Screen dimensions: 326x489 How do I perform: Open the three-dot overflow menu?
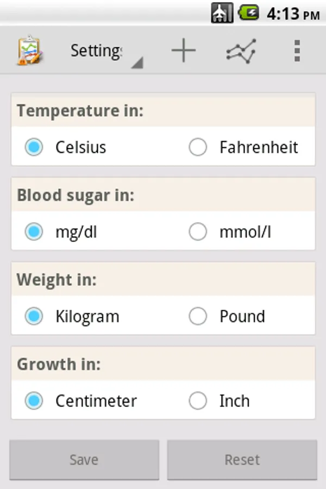coord(297,51)
